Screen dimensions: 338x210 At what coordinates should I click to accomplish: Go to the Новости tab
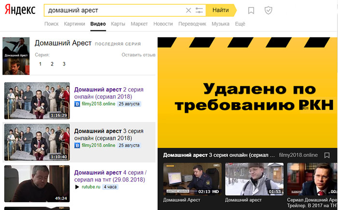(163, 24)
